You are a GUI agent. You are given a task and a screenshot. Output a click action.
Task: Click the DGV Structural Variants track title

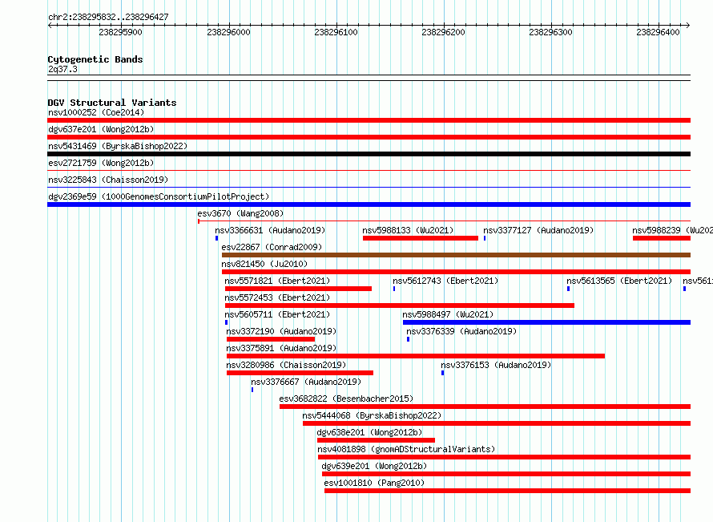(x=112, y=103)
